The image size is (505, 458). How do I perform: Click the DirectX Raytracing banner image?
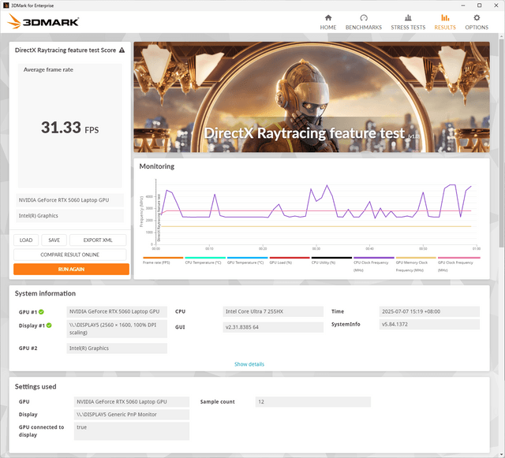pos(312,97)
